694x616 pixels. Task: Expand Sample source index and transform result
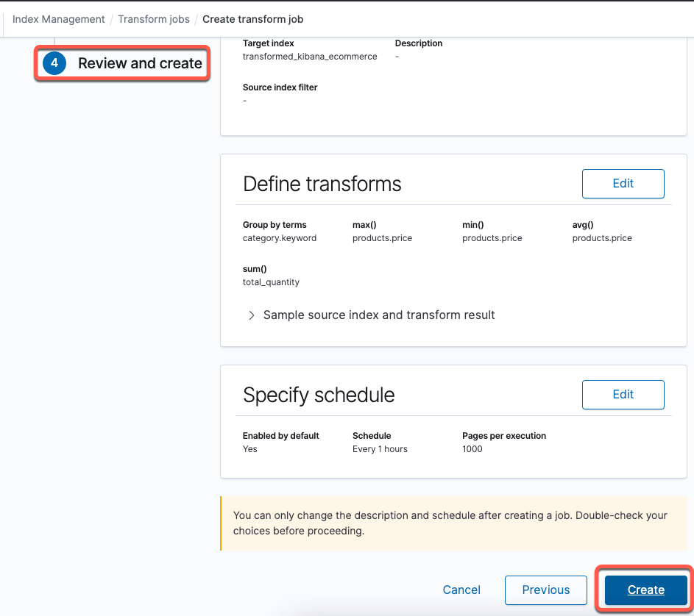click(x=379, y=315)
